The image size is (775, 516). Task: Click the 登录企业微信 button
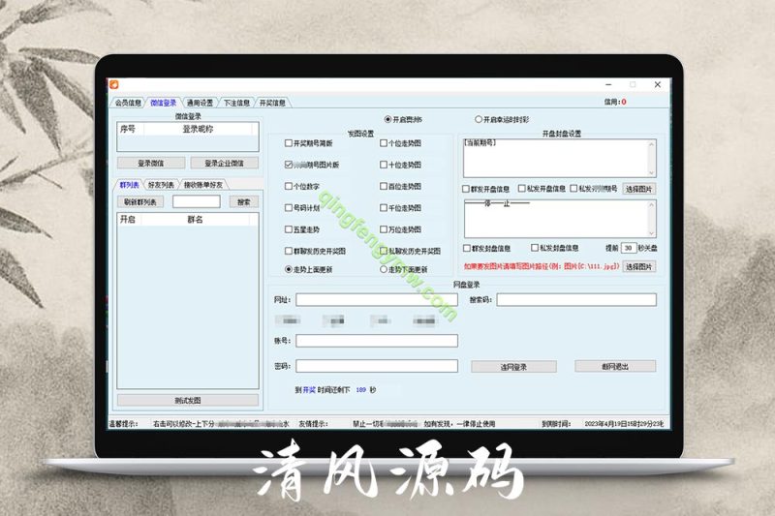click(x=224, y=163)
